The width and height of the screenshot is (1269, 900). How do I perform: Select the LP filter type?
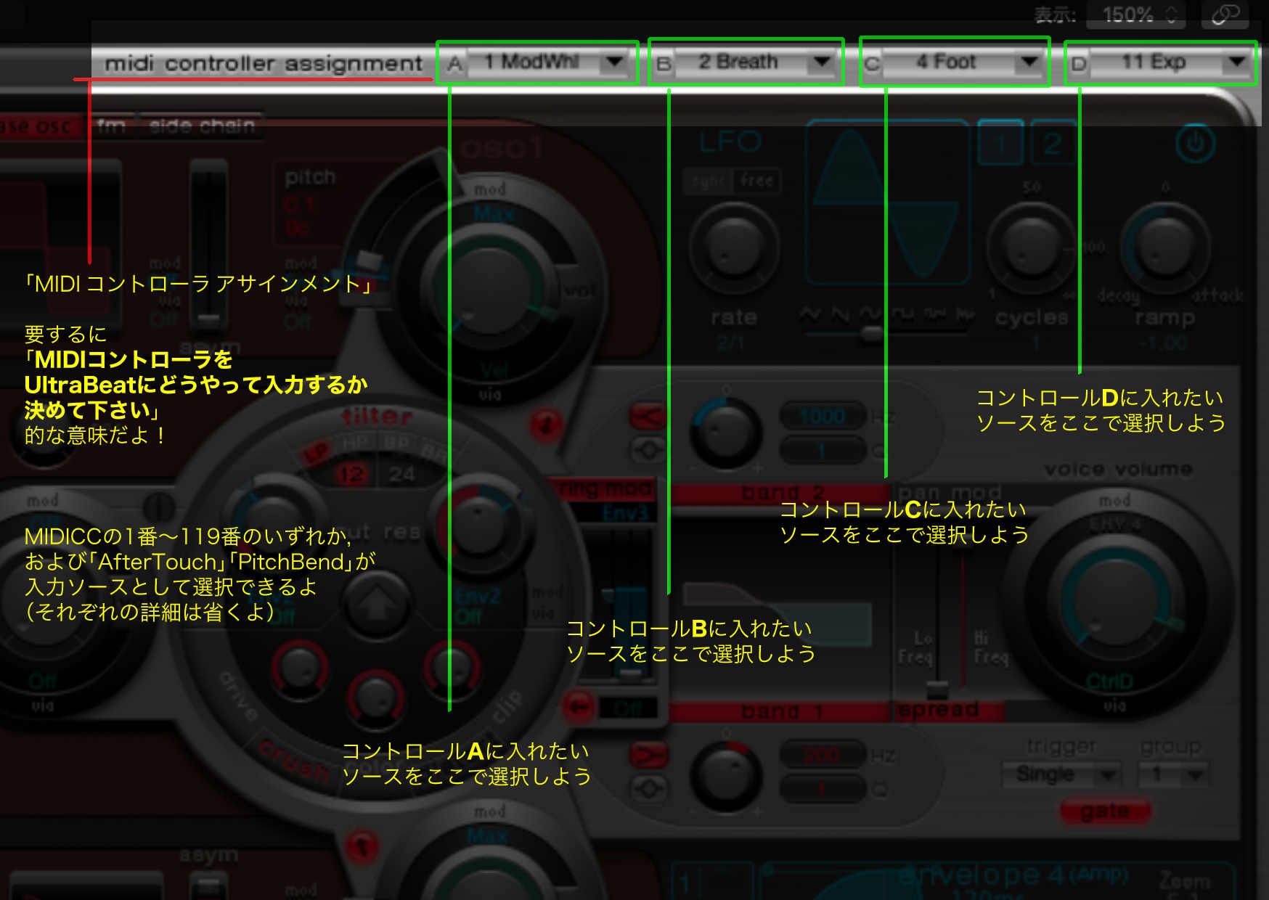[x=317, y=454]
